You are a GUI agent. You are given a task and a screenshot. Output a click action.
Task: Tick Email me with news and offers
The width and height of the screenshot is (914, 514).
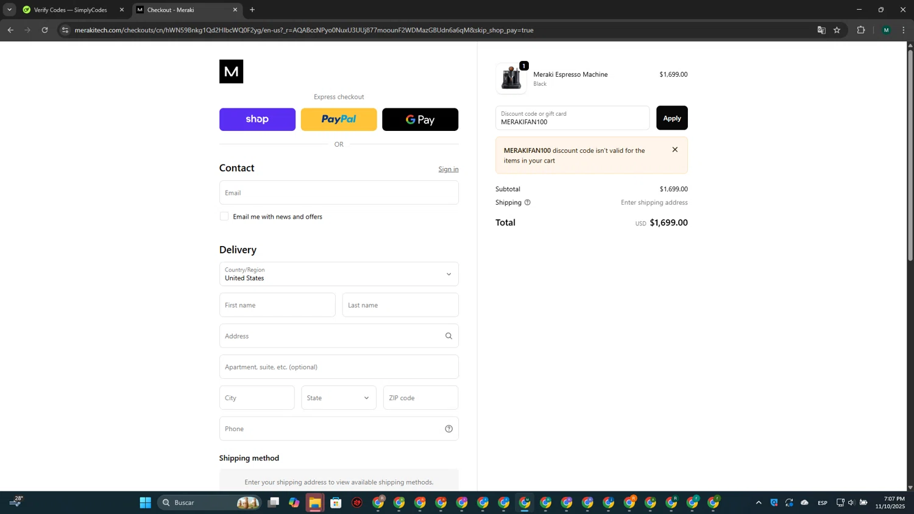tap(224, 216)
